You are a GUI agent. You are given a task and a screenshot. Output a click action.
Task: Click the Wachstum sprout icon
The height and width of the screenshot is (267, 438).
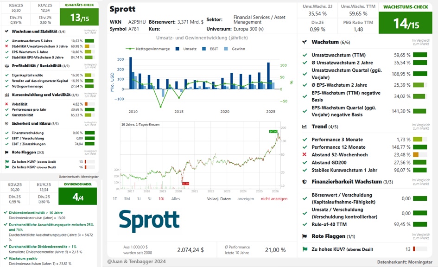(305, 42)
